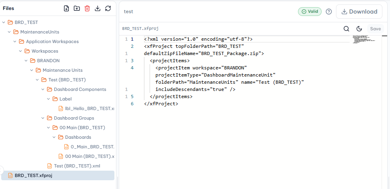
Task: Click the sidebar collapse handle at left edge
Action: pyautogui.click(x=1, y=170)
